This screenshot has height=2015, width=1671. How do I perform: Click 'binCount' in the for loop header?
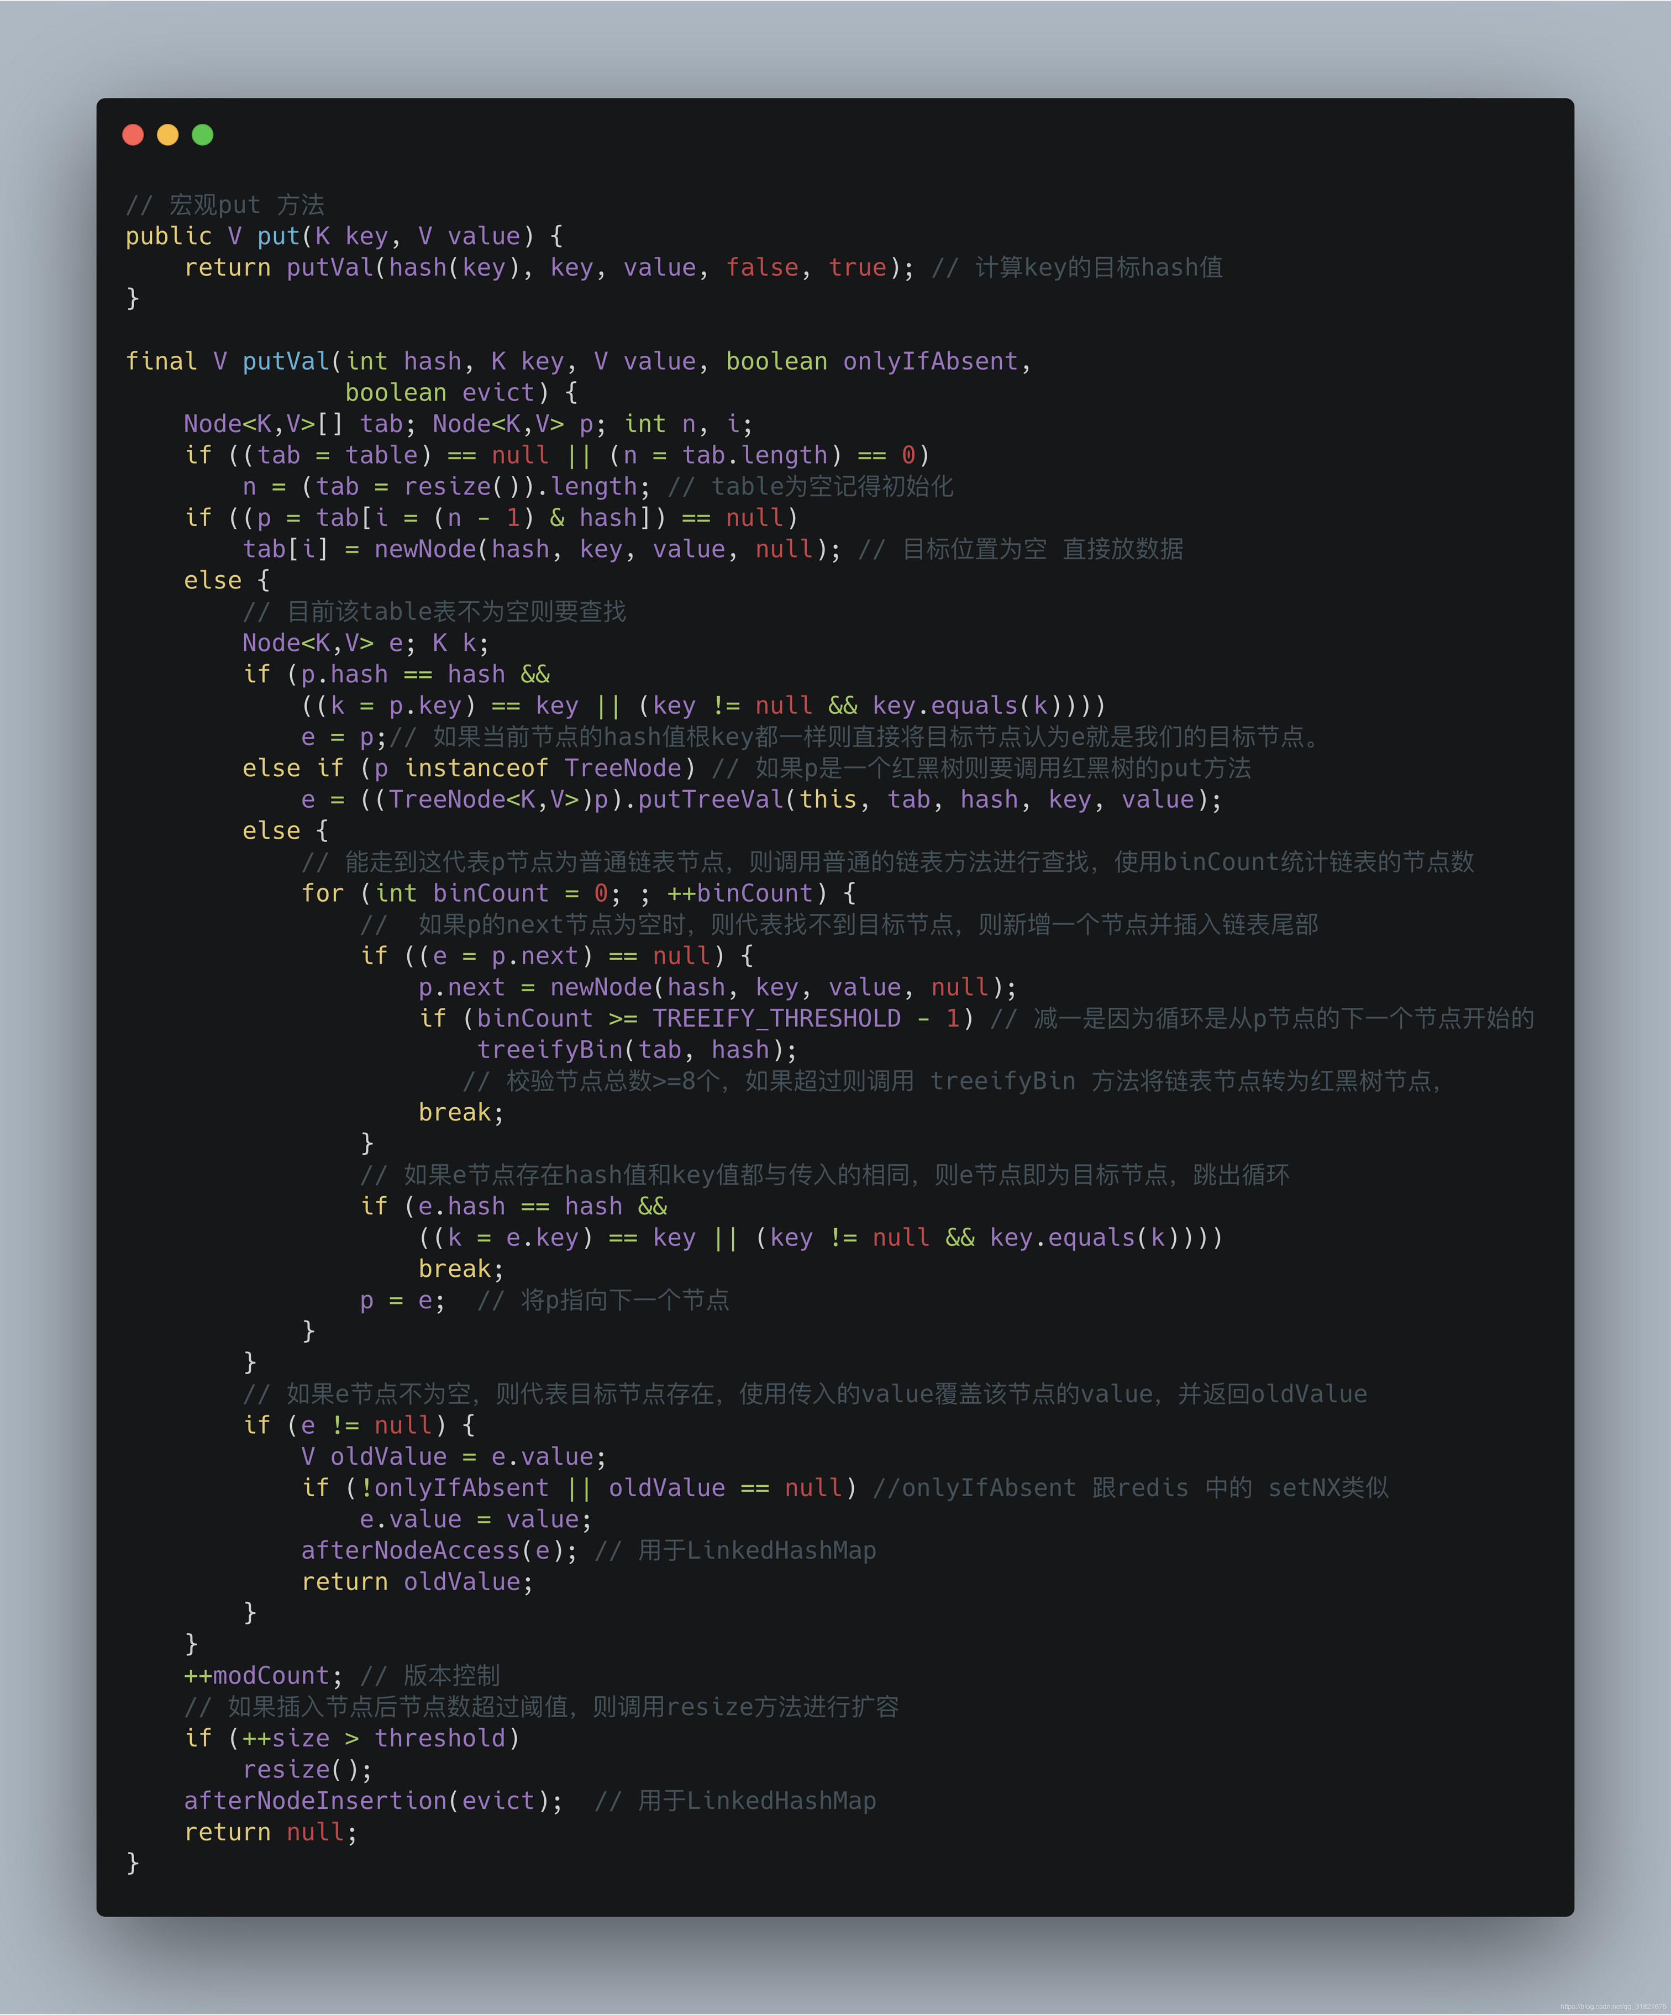click(x=491, y=893)
